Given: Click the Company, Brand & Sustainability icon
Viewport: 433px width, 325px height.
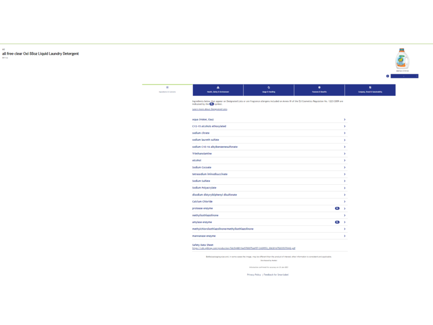Looking at the screenshot, I should point(370,87).
